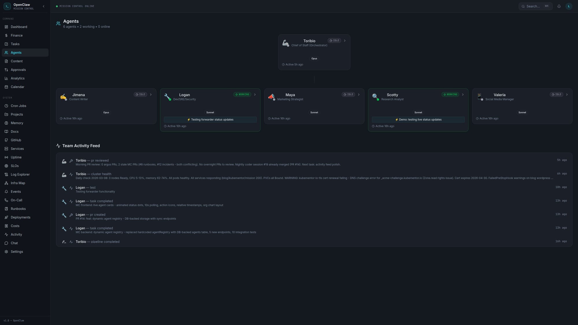Go to the Cron Jobs page
578x325 pixels.
tap(18, 106)
